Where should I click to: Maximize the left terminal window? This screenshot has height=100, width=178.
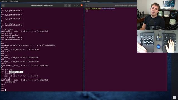[x=78, y=5]
